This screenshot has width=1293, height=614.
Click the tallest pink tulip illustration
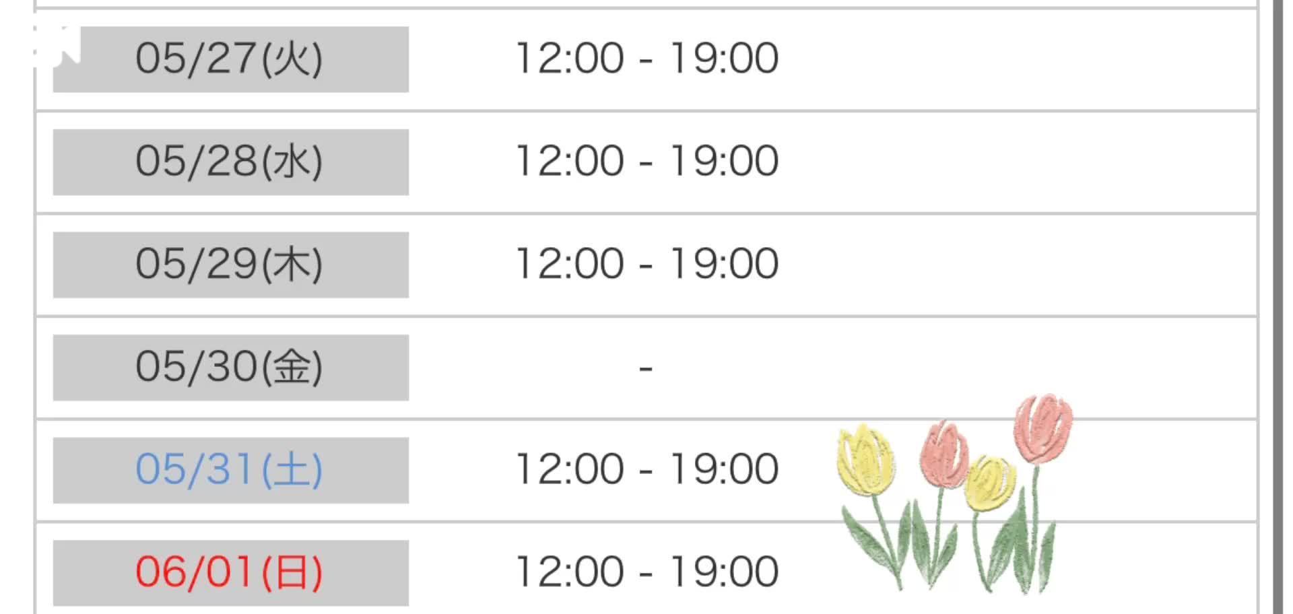(x=1043, y=428)
